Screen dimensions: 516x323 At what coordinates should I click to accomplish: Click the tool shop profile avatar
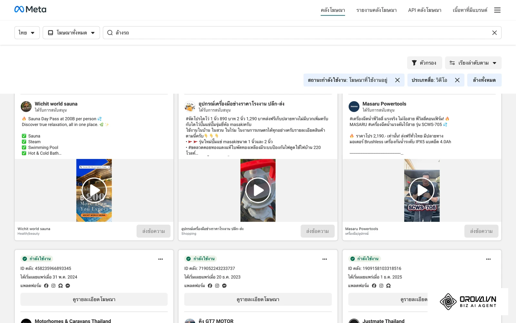coord(190,107)
